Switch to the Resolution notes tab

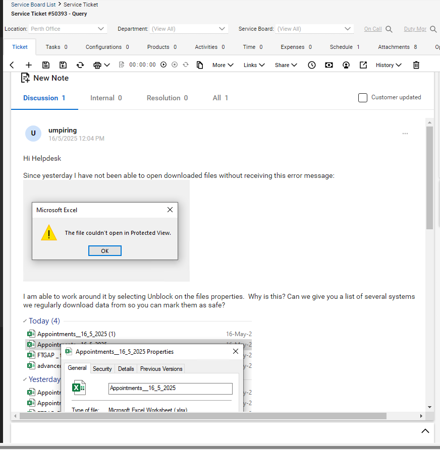click(x=167, y=98)
